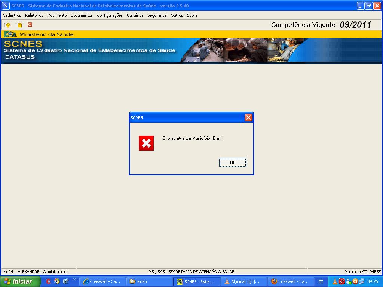Close the SCNES error dialog
This screenshot has height=287, width=383.
click(x=248, y=118)
